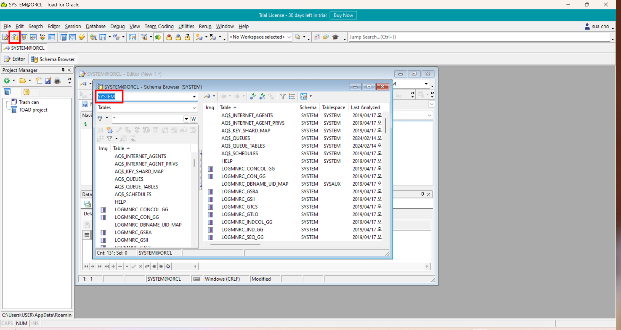Click the Project Manager database cylinder icon
This screenshot has width=621, height=330.
point(26,92)
